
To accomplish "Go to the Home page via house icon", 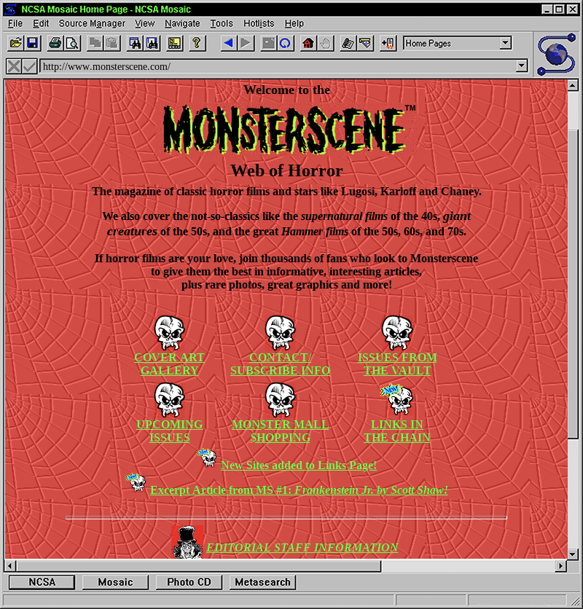I will [x=308, y=44].
